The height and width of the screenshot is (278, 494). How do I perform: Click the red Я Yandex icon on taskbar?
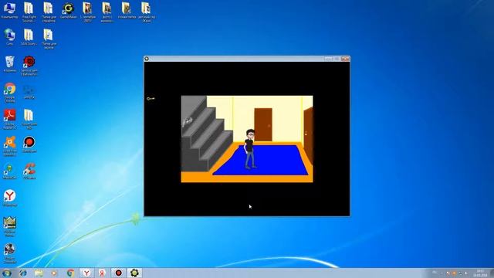pyautogui.click(x=102, y=273)
